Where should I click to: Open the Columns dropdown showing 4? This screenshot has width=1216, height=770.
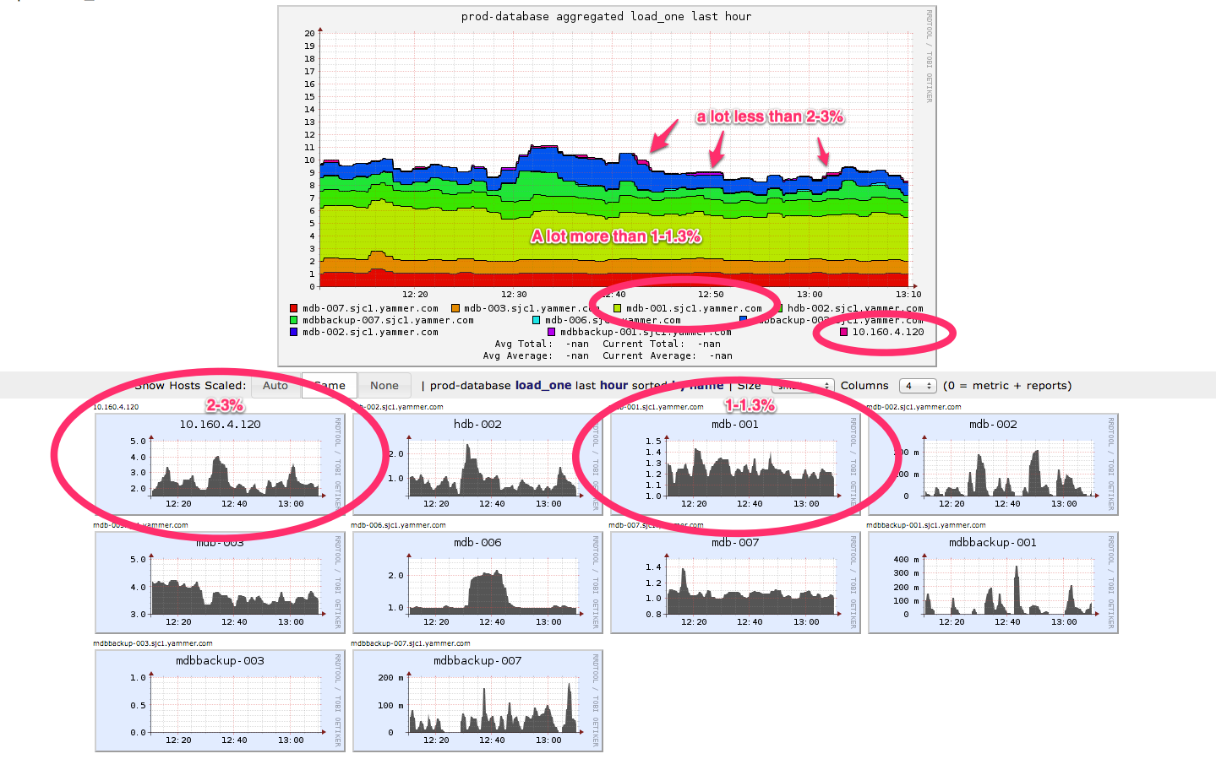[918, 386]
